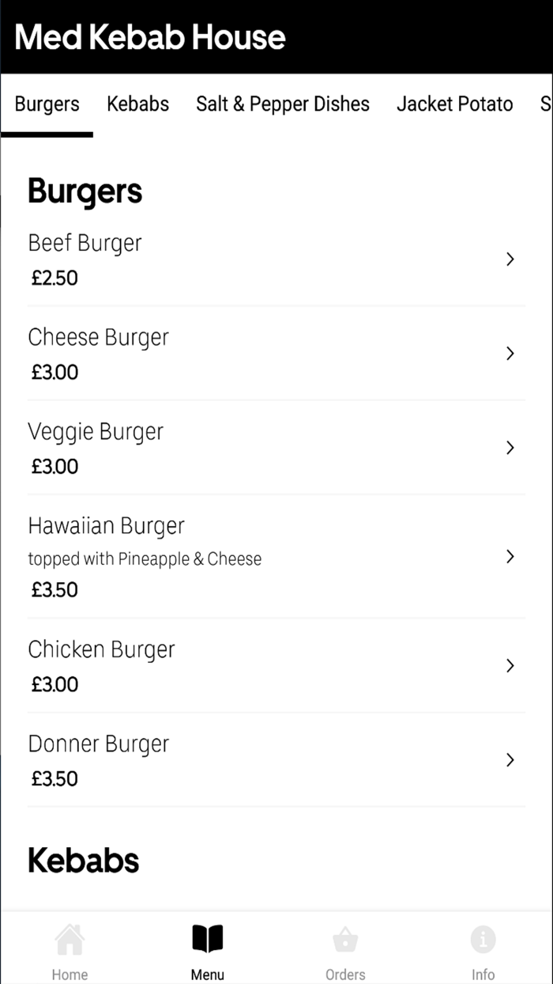Expand the Donner Burger item chevron
Viewport: 553px width, 984px height.
coord(510,759)
